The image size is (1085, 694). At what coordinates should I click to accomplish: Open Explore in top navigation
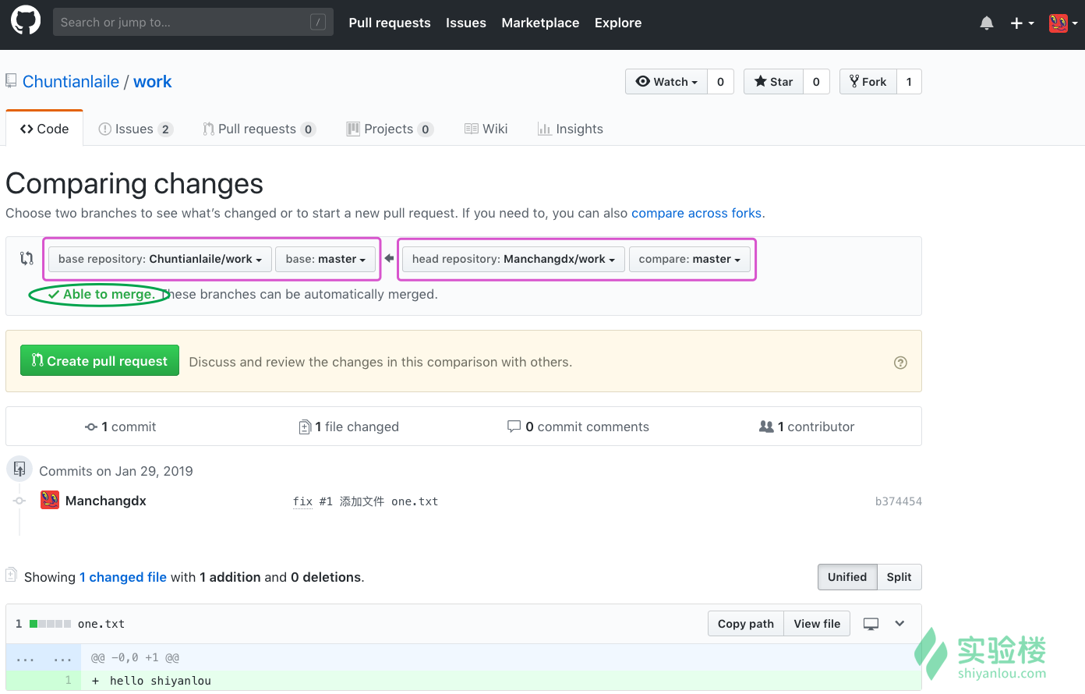tap(618, 23)
